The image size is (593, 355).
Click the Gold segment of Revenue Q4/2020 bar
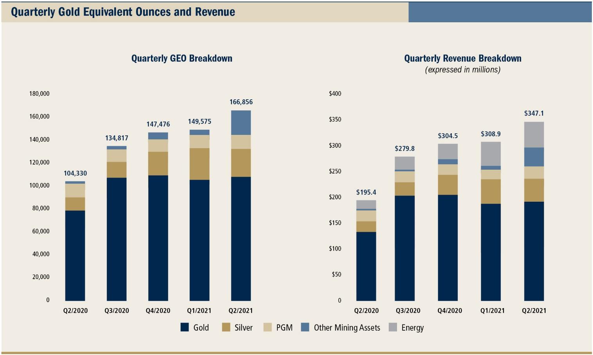(448, 248)
